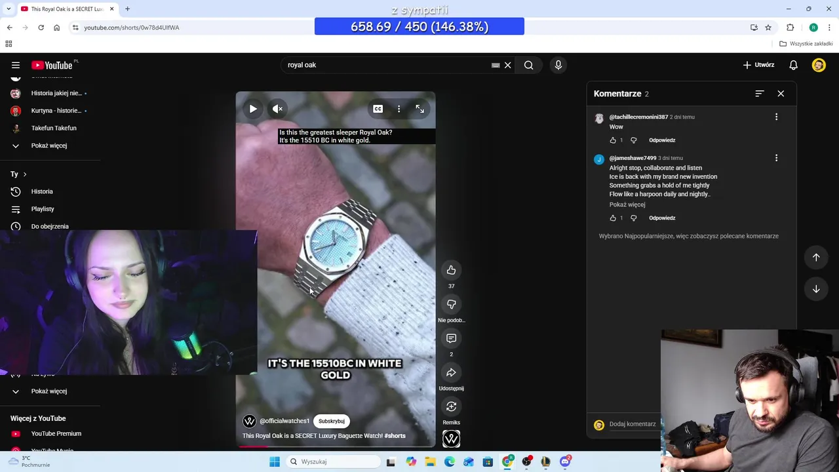Open the @officialwatches1 channel link

pyautogui.click(x=284, y=421)
